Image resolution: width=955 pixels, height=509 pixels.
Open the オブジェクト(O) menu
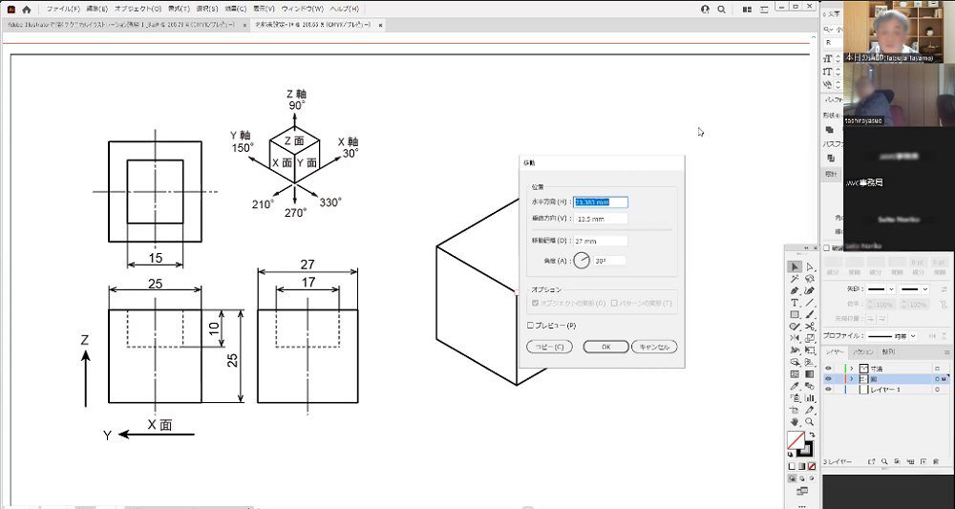click(x=138, y=9)
